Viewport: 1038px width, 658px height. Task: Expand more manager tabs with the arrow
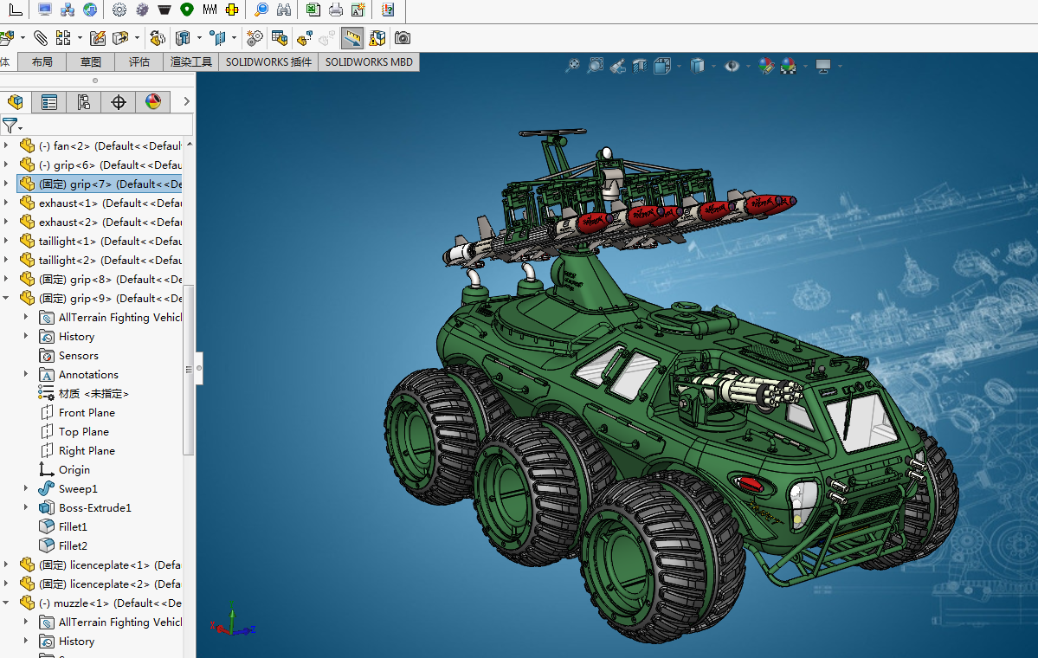pyautogui.click(x=186, y=102)
